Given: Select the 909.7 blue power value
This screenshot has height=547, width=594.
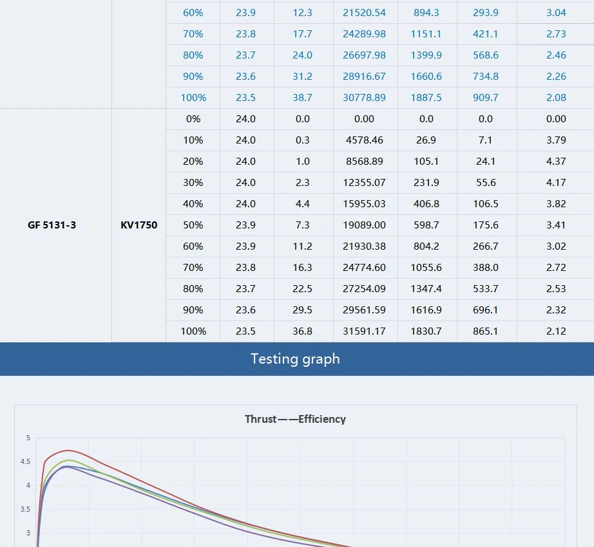Looking at the screenshot, I should click(486, 98).
